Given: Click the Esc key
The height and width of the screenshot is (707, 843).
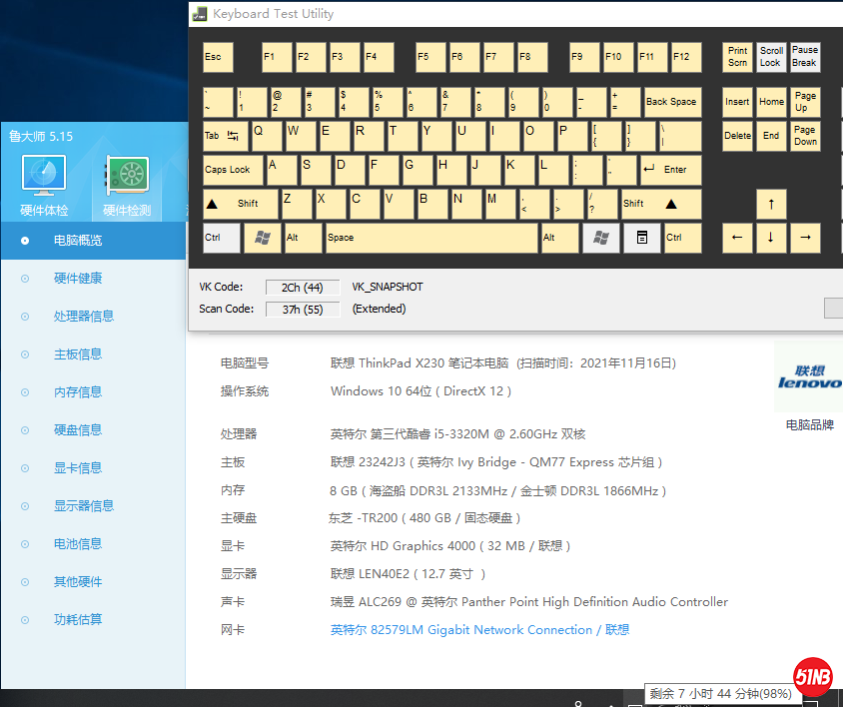Looking at the screenshot, I should click(218, 57).
